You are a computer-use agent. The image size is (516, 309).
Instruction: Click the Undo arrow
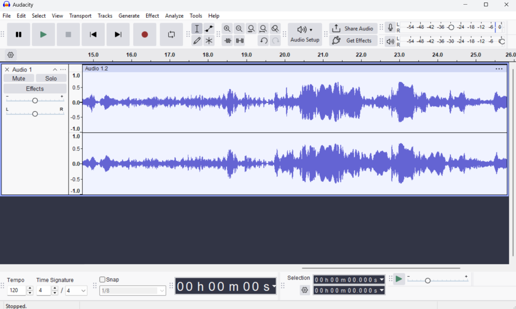pos(263,41)
